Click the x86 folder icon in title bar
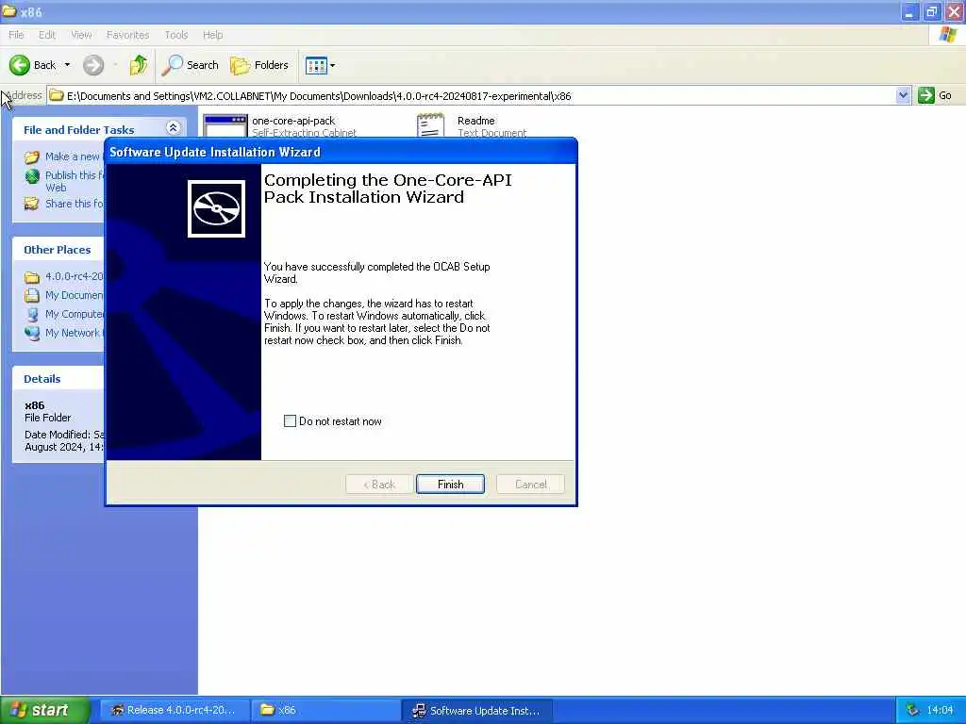 coord(8,11)
